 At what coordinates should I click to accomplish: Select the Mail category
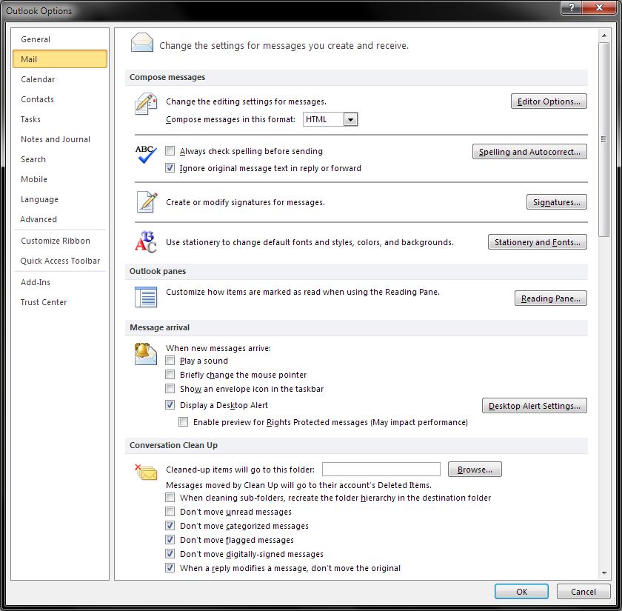[x=59, y=59]
